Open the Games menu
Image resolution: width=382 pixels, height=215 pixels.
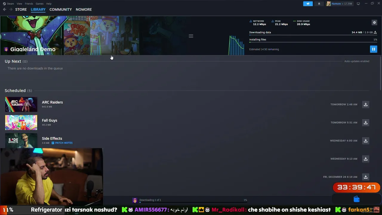(39, 4)
